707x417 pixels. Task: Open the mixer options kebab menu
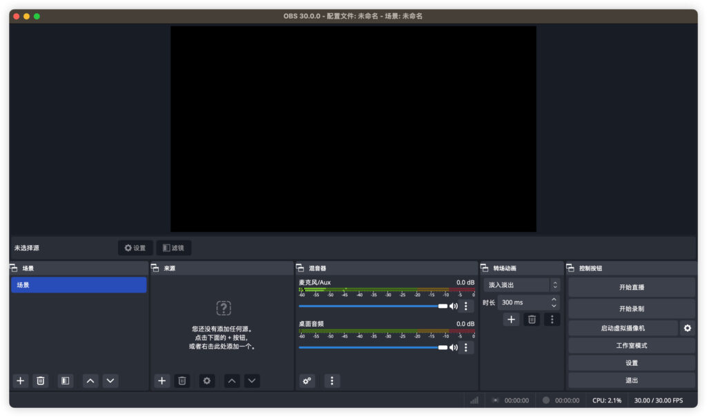(x=332, y=380)
